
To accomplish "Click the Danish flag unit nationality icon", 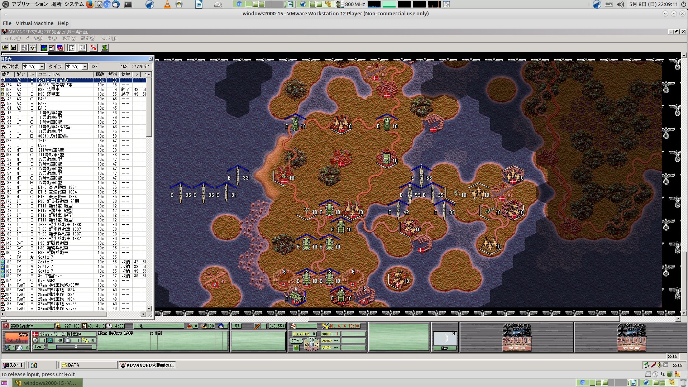I will point(35,334).
